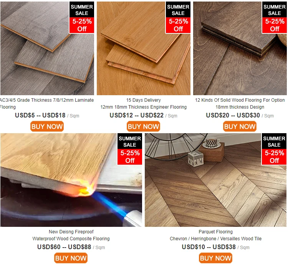Click the Summer Sale badge on engineer flooring
The image size is (288, 266).
[x=178, y=18]
